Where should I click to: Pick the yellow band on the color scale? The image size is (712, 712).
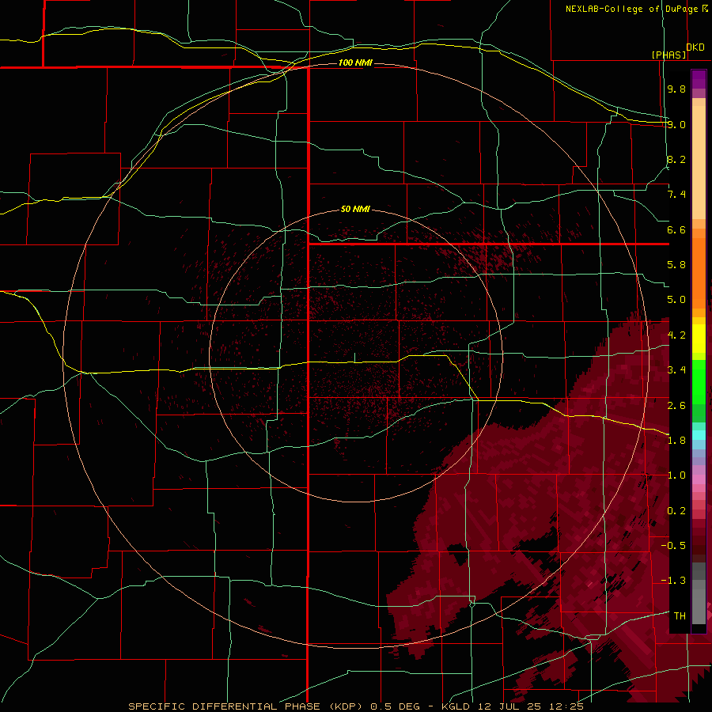699,339
